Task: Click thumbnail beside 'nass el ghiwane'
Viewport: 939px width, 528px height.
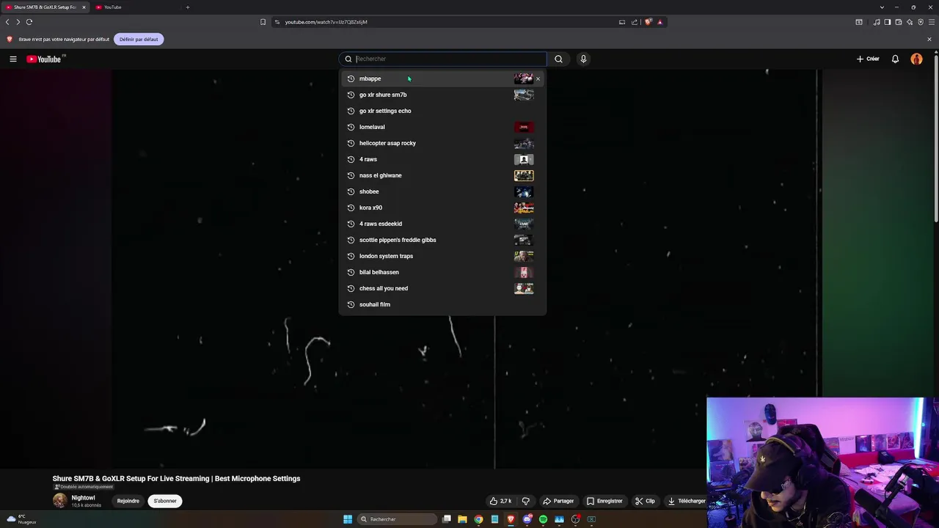Action: (x=524, y=175)
